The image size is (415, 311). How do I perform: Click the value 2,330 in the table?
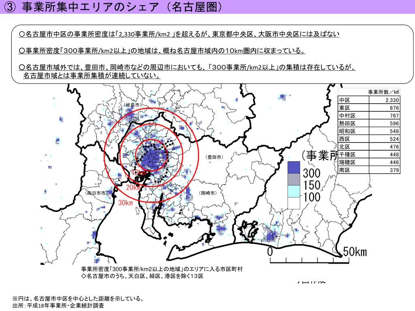[392, 100]
